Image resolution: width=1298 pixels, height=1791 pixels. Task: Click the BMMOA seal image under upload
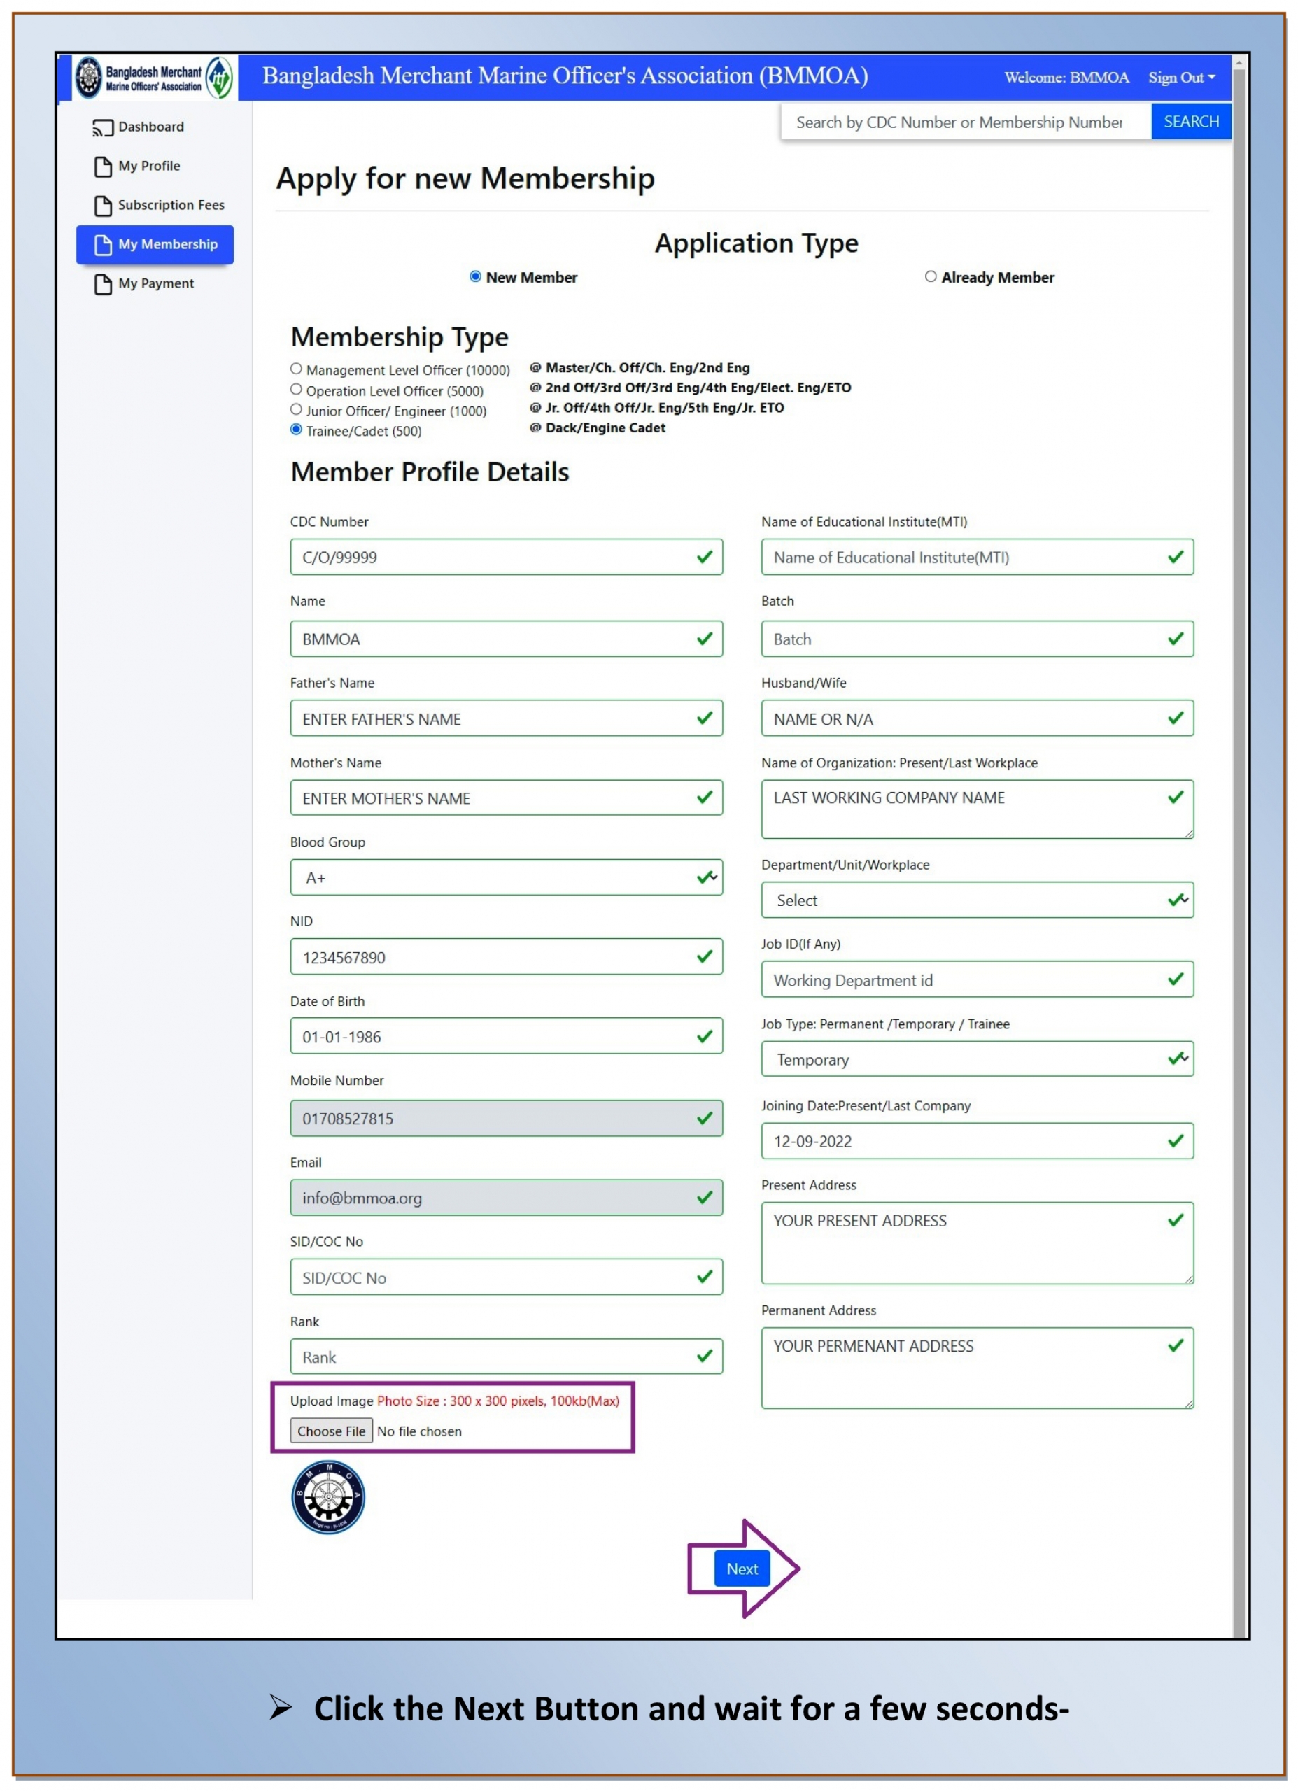pos(329,1498)
